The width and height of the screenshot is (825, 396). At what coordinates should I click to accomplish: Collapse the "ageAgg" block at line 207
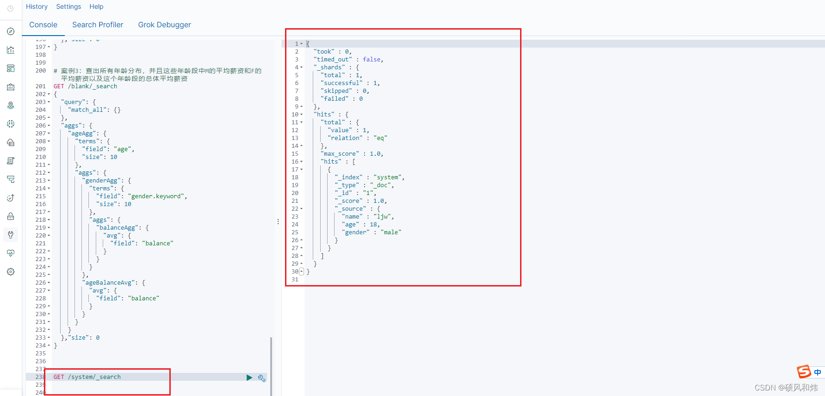click(x=49, y=134)
